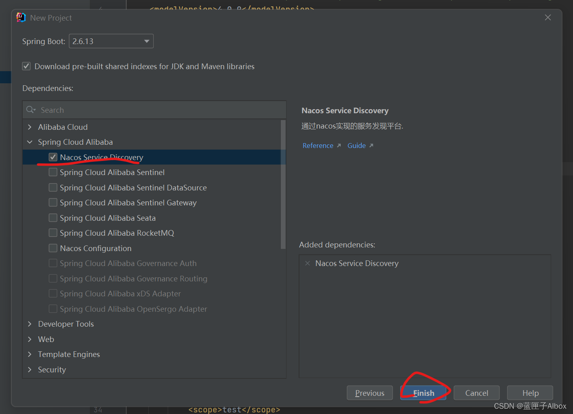Click the search magnifier icon in dependencies

tap(31, 110)
